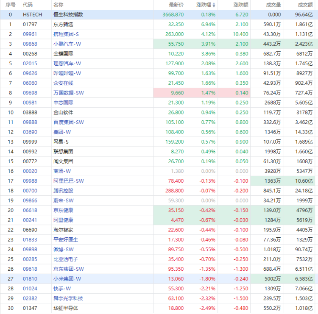Open 腾讯控股 stock link
This screenshot has height=314, width=318.
[x=63, y=191]
